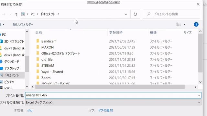Image resolution: width=207 pixels, height=116 pixels.
Task: Sort files by サイズ column header
Action: [188, 33]
